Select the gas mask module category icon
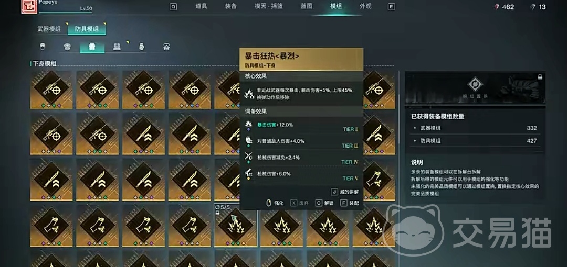 (166, 47)
